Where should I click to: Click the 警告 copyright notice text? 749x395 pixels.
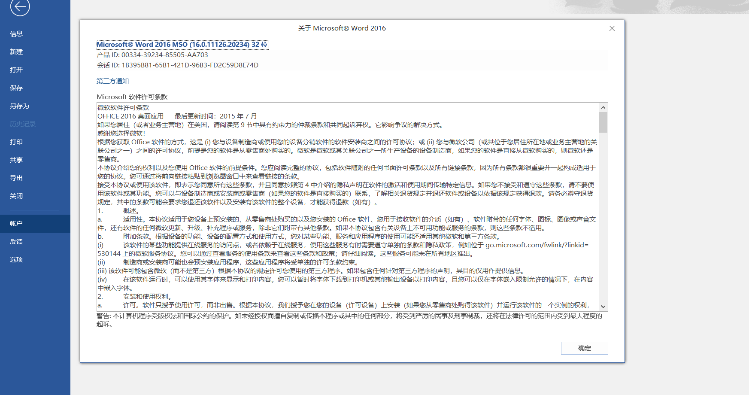tap(349, 320)
